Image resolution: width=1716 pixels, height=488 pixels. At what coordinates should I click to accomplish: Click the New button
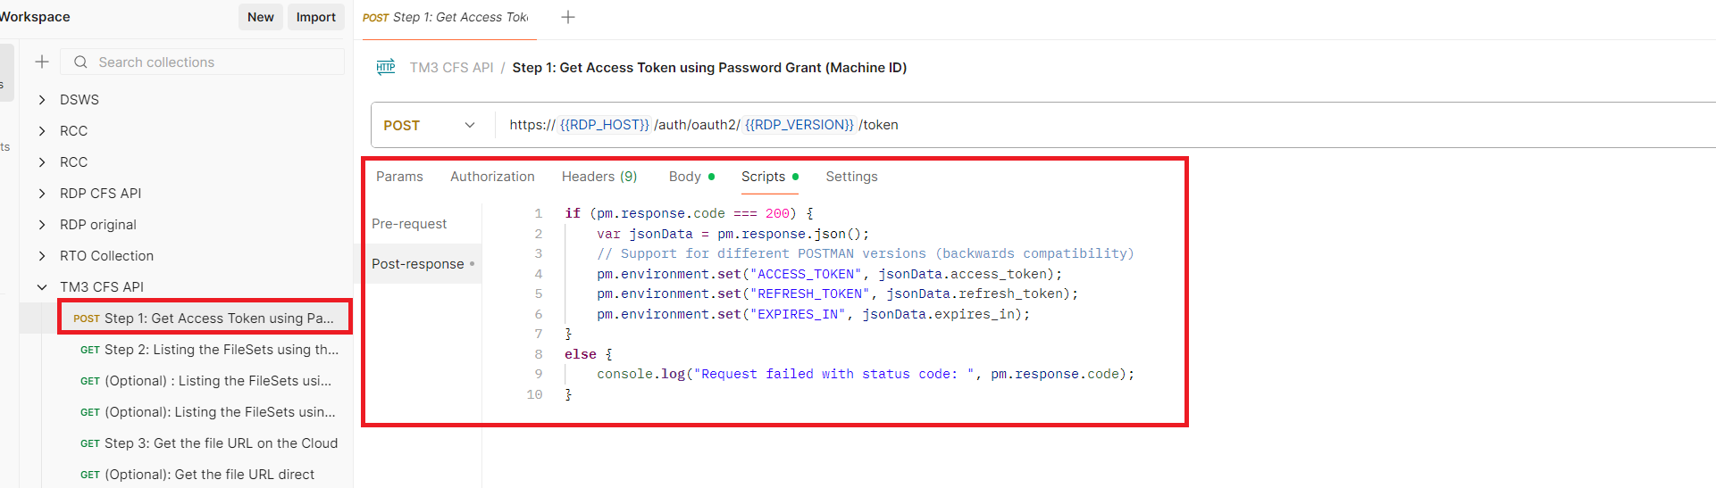[261, 17]
